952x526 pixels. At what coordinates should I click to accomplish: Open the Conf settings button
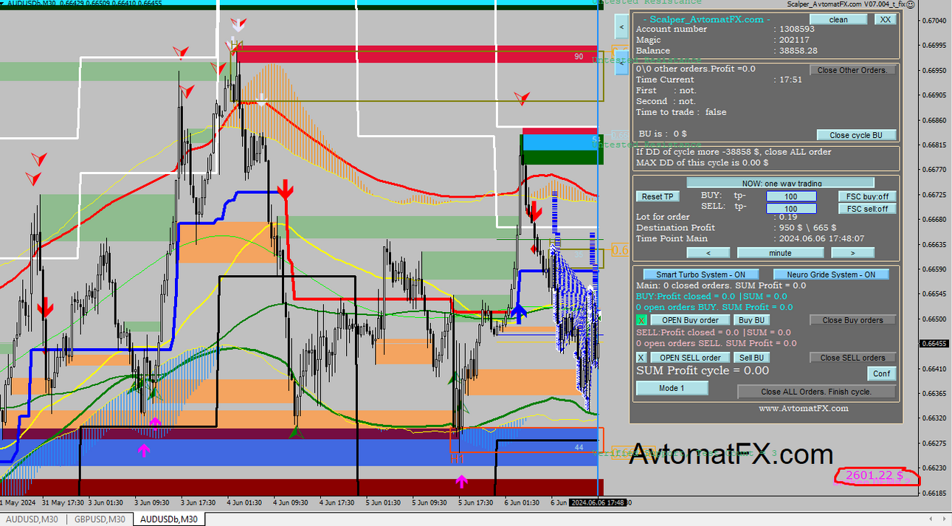pos(882,373)
